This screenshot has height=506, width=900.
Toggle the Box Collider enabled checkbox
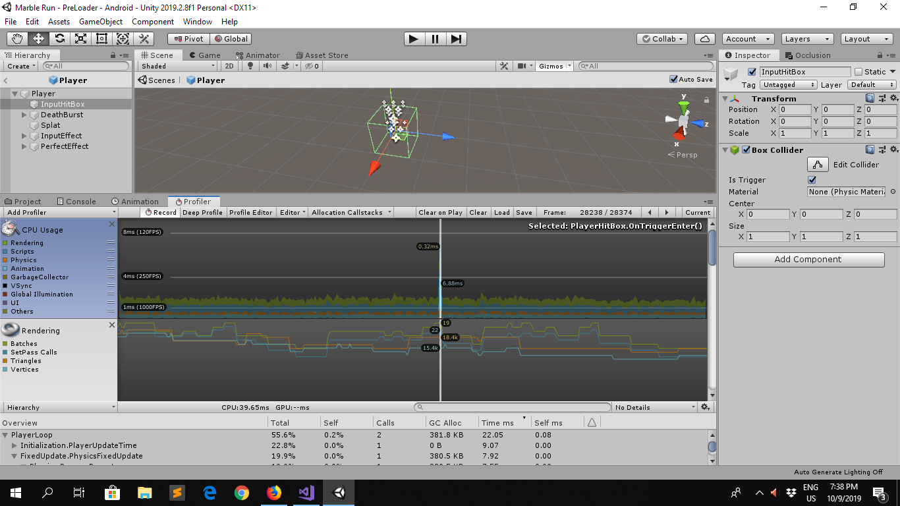pos(746,150)
